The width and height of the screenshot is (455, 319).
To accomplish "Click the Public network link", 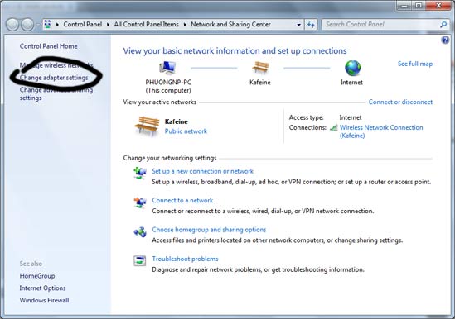I will click(x=186, y=131).
